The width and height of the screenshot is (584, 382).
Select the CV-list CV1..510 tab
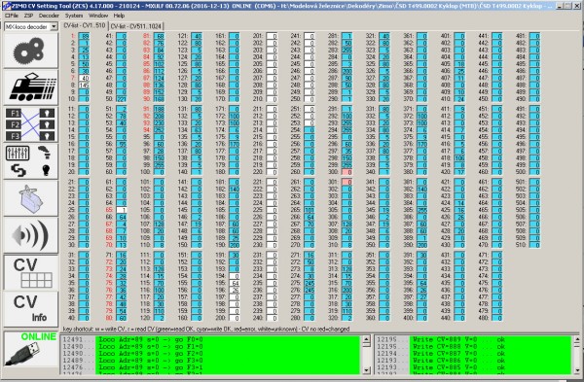84,25
